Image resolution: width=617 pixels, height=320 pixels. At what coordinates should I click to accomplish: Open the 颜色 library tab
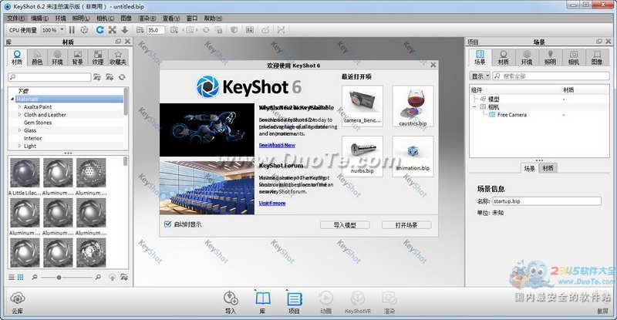[x=37, y=58]
